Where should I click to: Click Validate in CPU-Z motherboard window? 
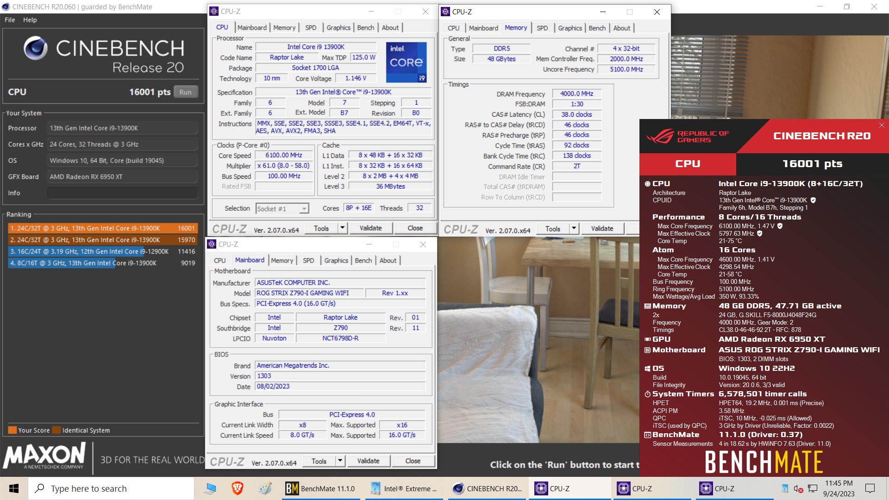pos(369,461)
